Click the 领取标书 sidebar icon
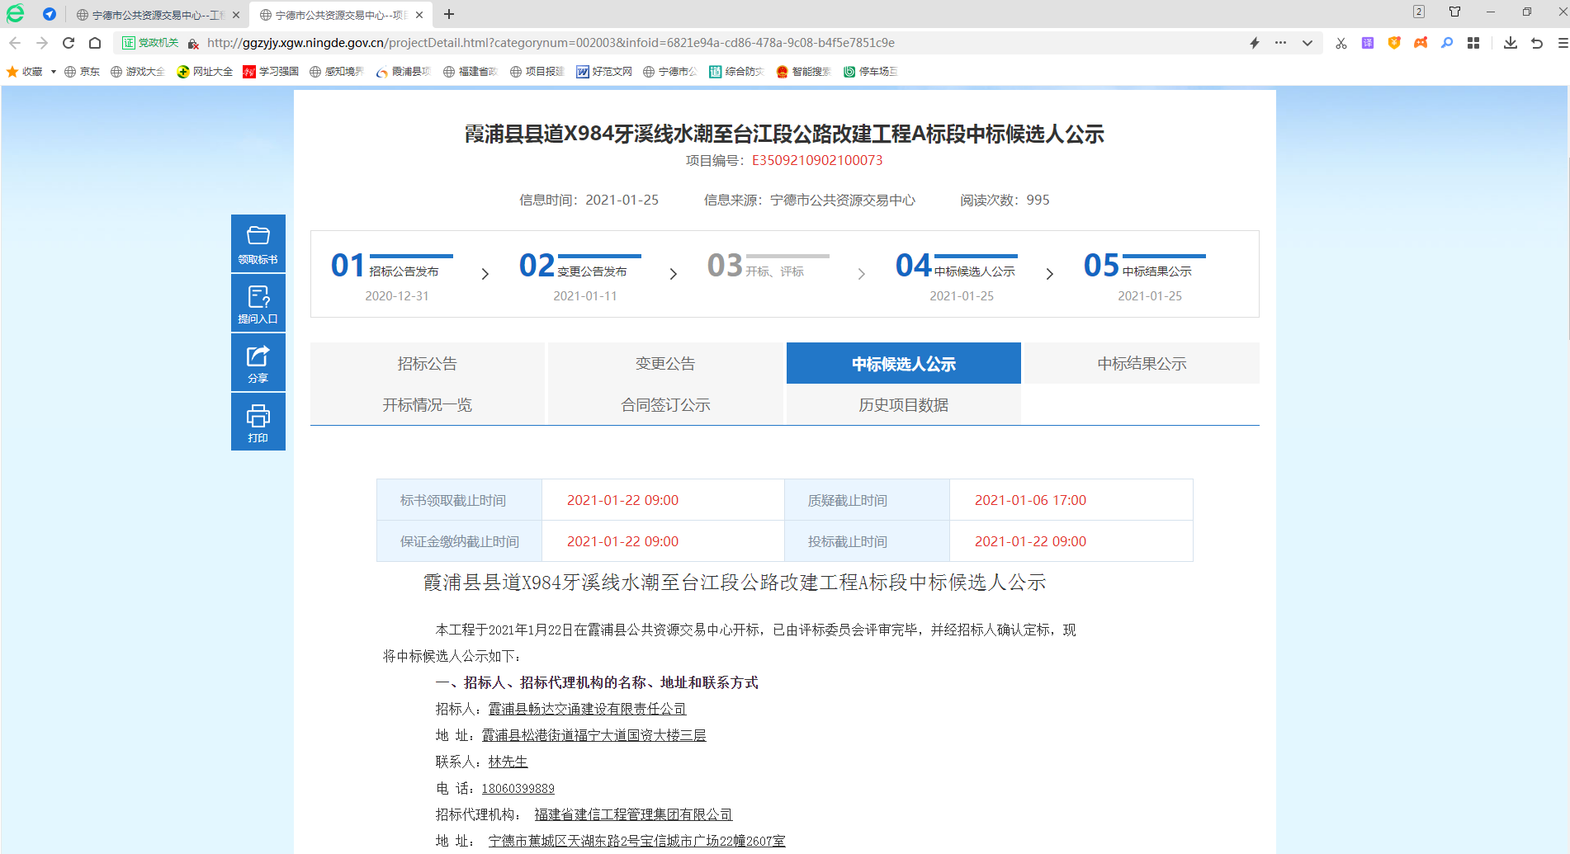Image resolution: width=1570 pixels, height=854 pixels. click(258, 243)
